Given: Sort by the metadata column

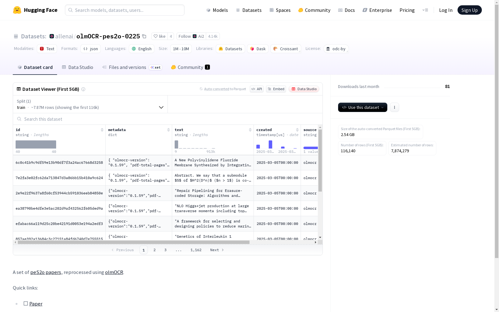Looking at the screenshot, I should coord(168,130).
